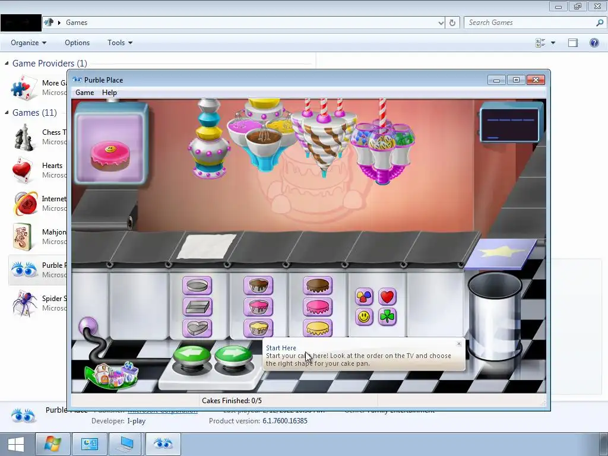
Task: Select Mahjong Titans in list
Action: pos(38,236)
